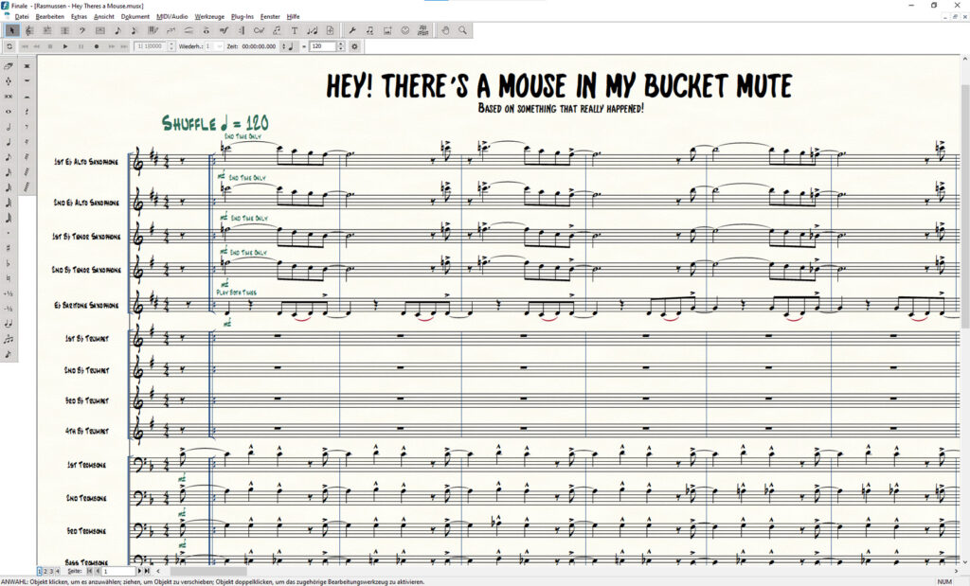Click the Seite page number field
This screenshot has height=586, width=970.
pyautogui.click(x=118, y=571)
